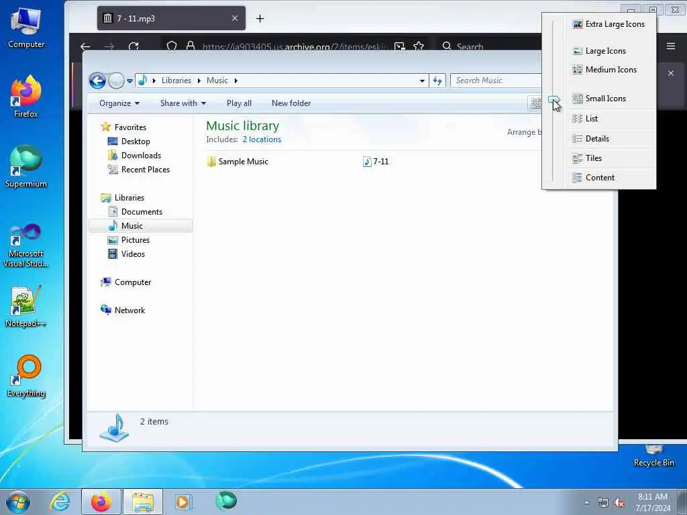687x515 pixels.
Task: Click Windows Explorer taskbar button
Action: pyautogui.click(x=143, y=502)
